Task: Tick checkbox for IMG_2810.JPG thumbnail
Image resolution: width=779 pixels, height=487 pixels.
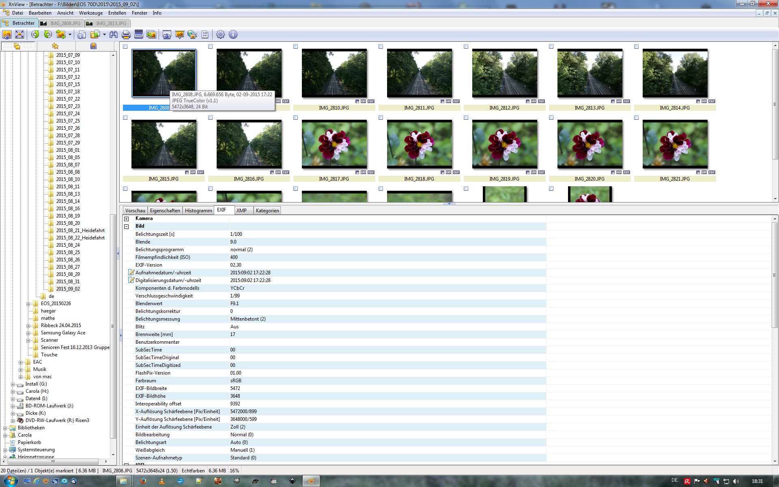Action: [296, 47]
